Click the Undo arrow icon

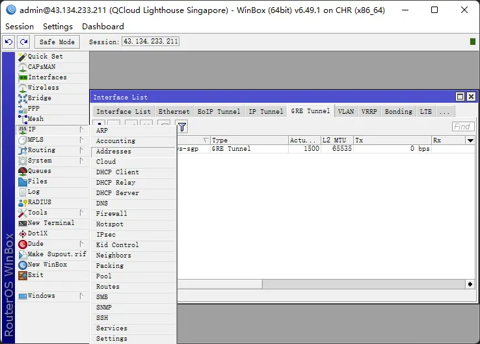[x=8, y=42]
